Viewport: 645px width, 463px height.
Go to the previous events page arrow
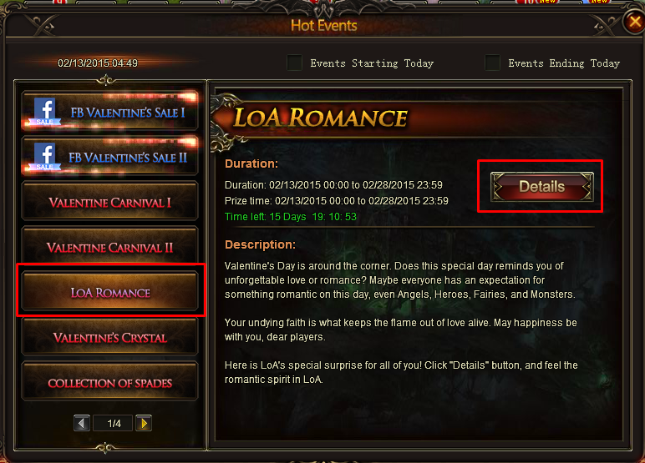[x=81, y=423]
